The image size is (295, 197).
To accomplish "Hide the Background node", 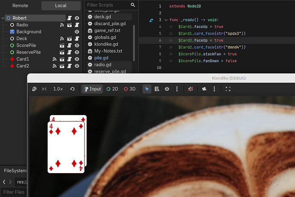I will pyautogui.click(x=77, y=32).
